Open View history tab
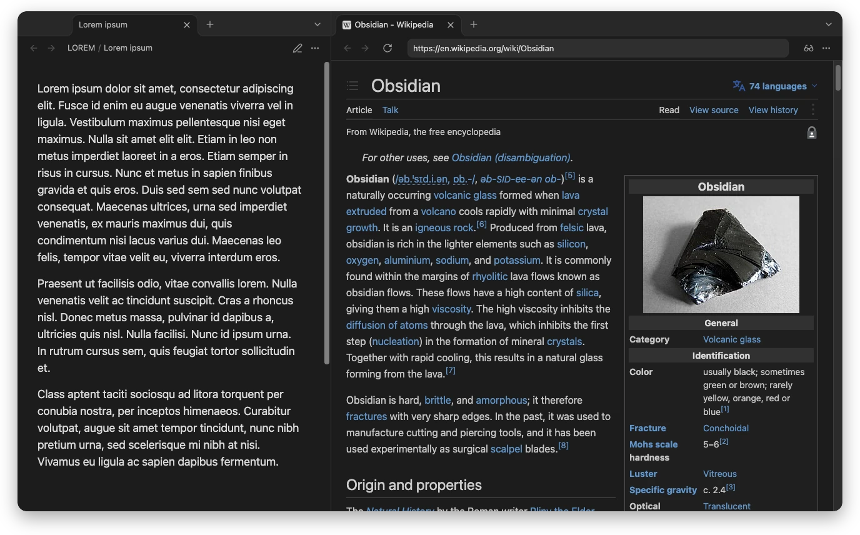Image resolution: width=860 pixels, height=535 pixels. pyautogui.click(x=773, y=110)
